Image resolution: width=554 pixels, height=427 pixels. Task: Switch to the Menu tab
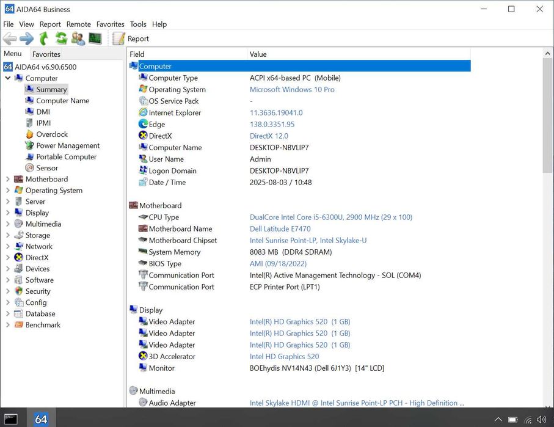[13, 53]
